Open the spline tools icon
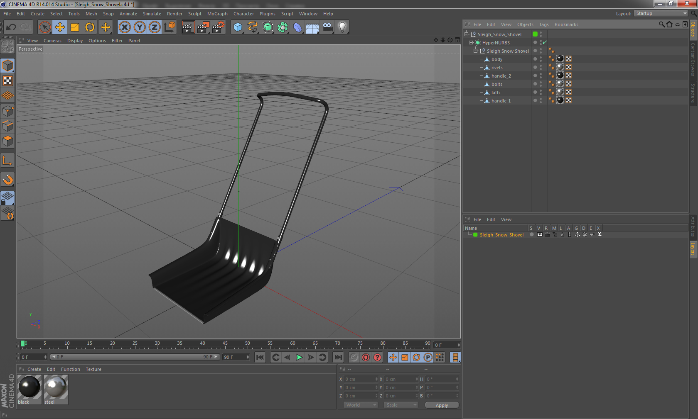698x419 pixels. click(x=253, y=27)
